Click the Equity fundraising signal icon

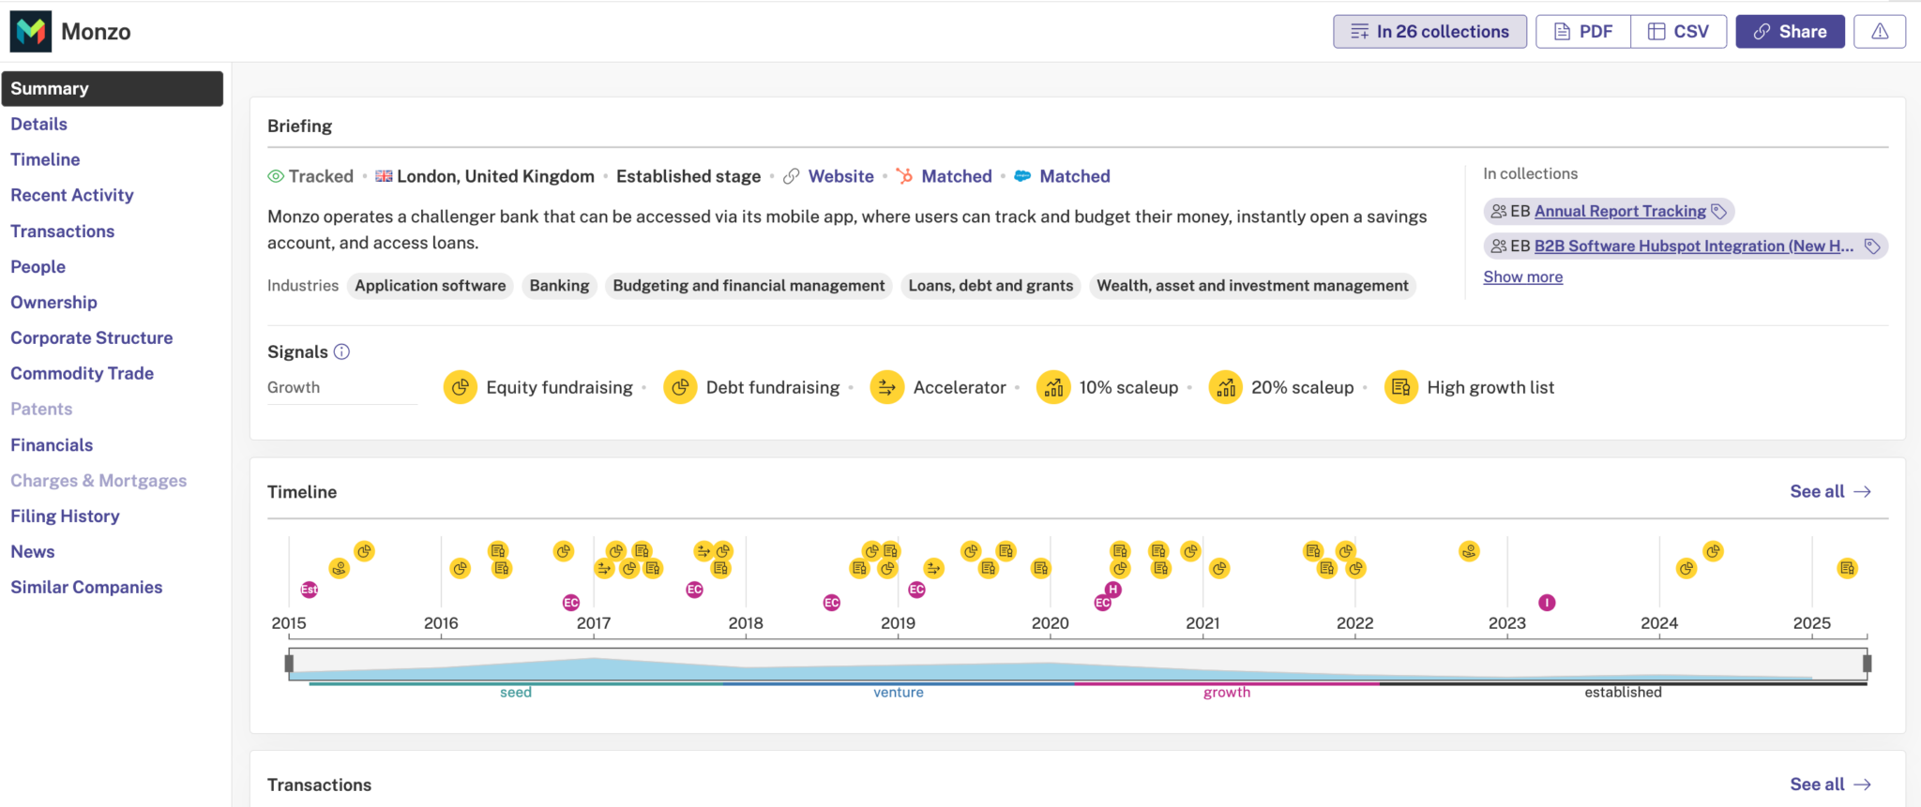tap(460, 387)
